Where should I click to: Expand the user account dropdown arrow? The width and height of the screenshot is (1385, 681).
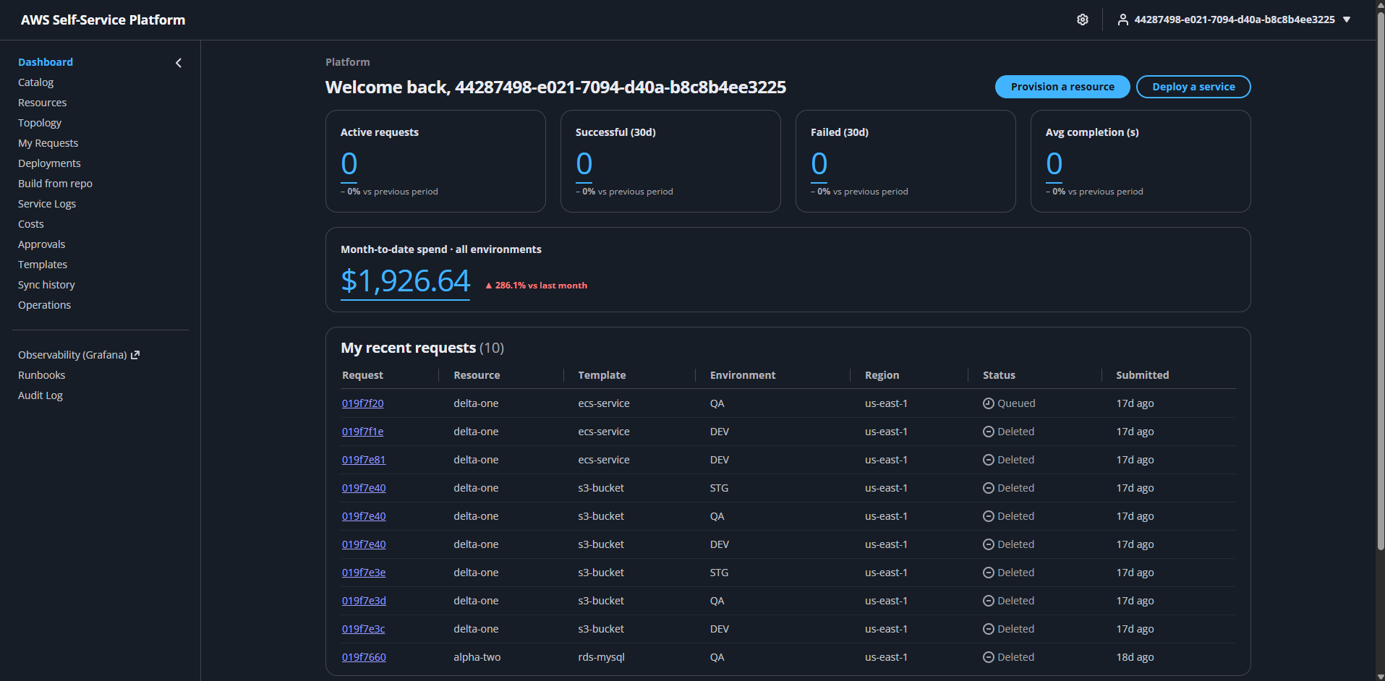pos(1347,20)
